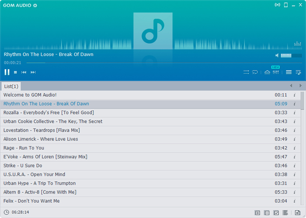Select Strike - U Sure Do track
Screen dimensions: 306x218
point(150,166)
